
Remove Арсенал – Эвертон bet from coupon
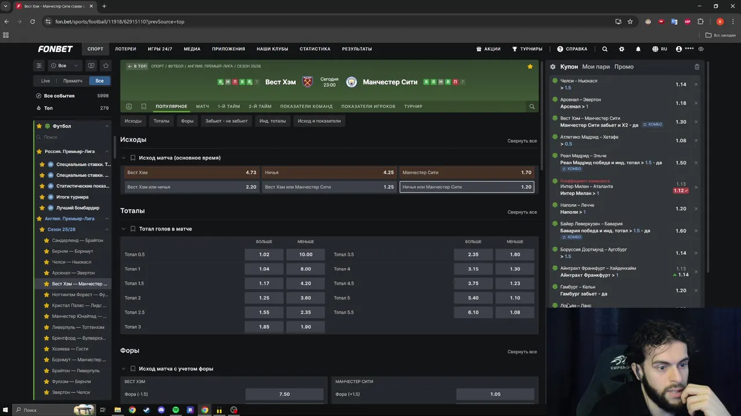[x=696, y=103]
